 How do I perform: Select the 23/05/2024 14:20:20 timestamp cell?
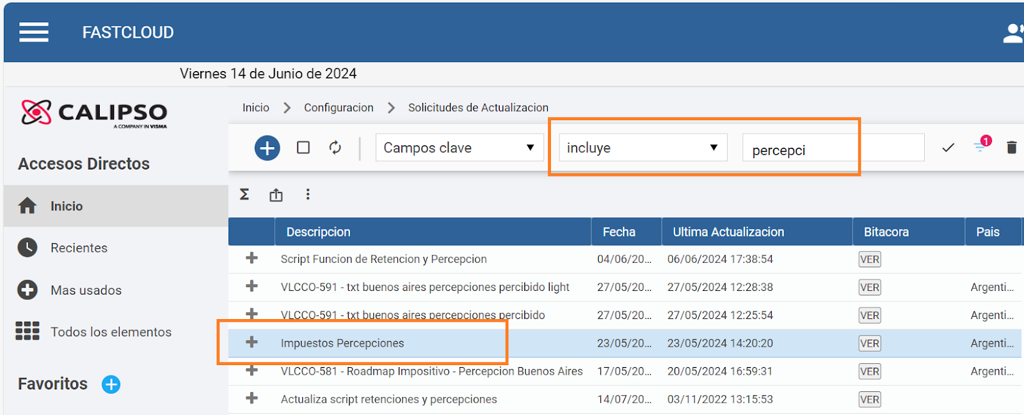click(x=720, y=343)
